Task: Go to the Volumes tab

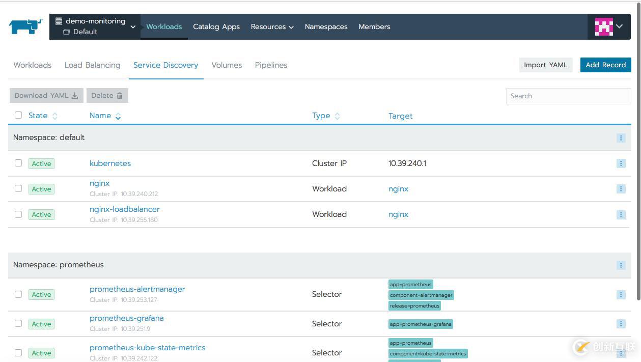Action: coord(227,65)
